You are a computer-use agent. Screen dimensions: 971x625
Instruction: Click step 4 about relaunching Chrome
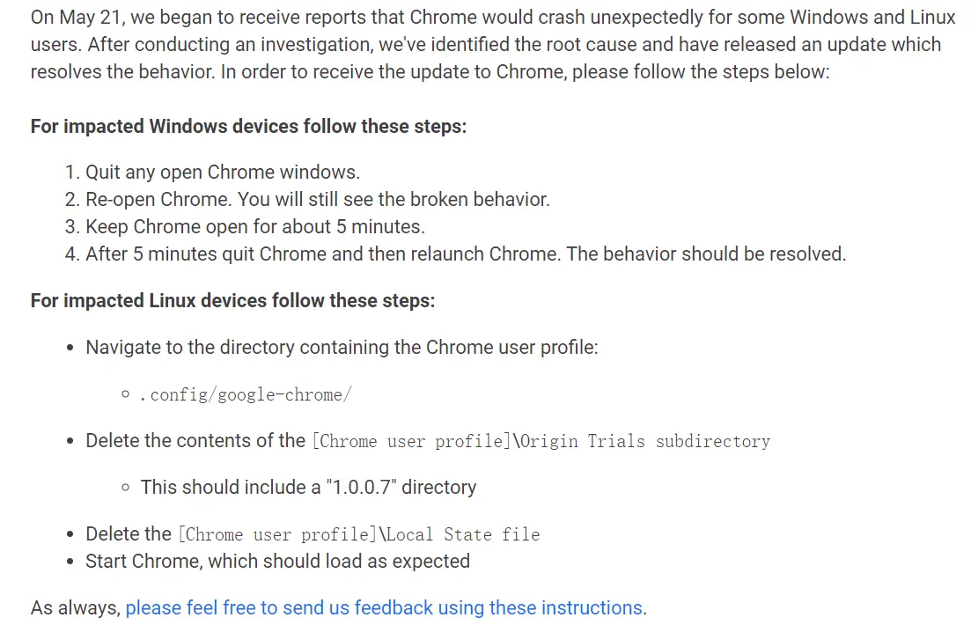[x=465, y=254]
